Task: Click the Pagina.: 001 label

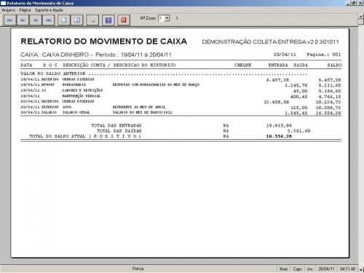Action: coord(324,55)
